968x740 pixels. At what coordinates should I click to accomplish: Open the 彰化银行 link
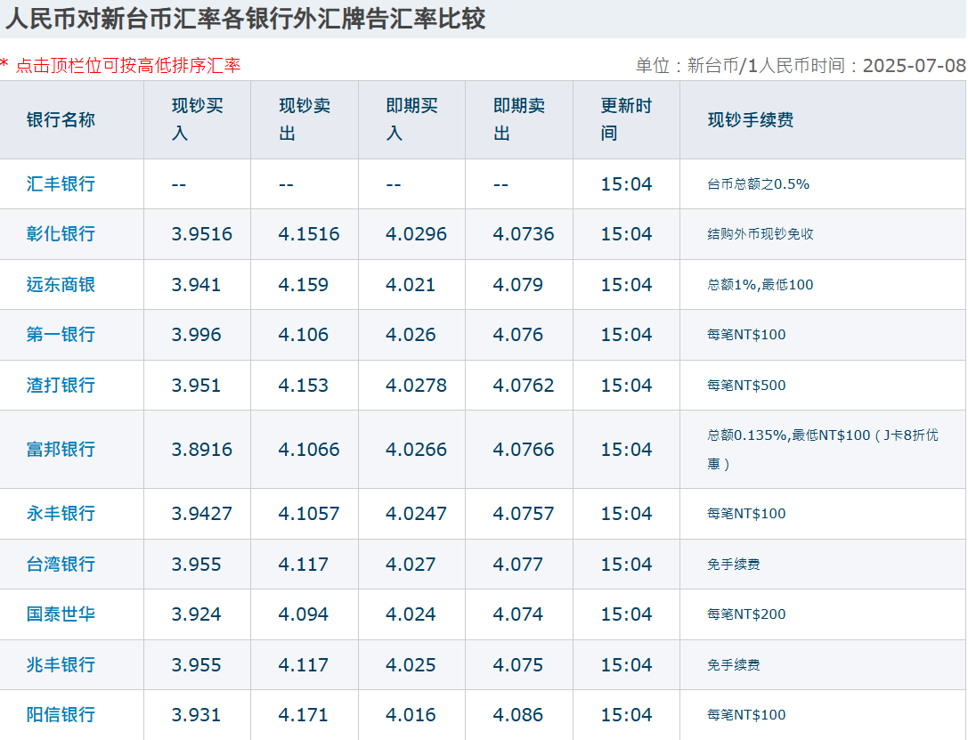[x=61, y=234]
